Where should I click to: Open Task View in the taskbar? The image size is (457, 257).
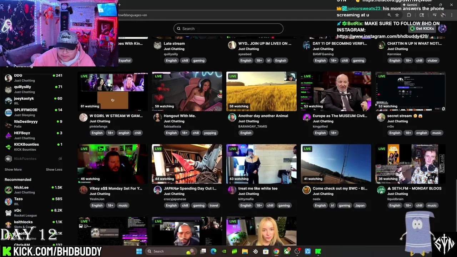[x=203, y=251]
